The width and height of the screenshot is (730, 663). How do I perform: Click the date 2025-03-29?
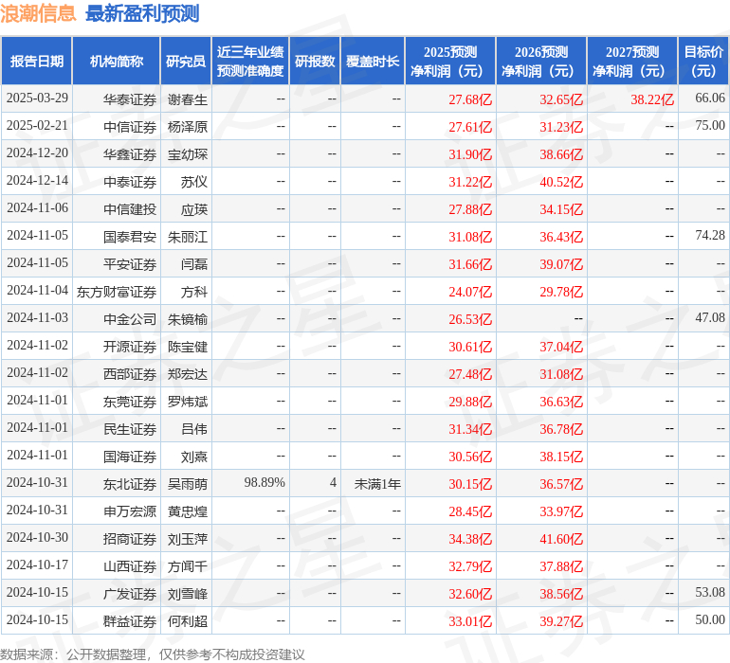coord(37,98)
